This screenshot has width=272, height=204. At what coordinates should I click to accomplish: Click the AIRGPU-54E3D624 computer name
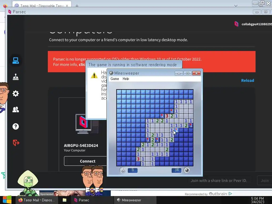[x=81, y=146]
